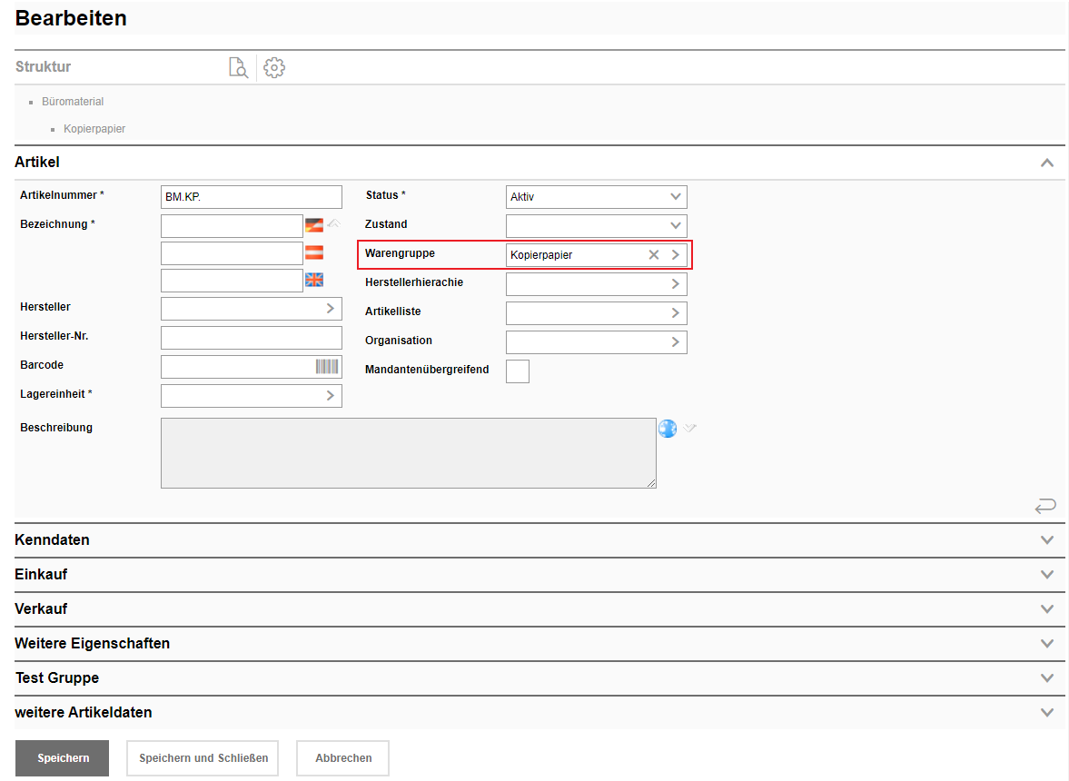1069x781 pixels.
Task: Collapse the Artikel section
Action: pyautogui.click(x=1047, y=163)
